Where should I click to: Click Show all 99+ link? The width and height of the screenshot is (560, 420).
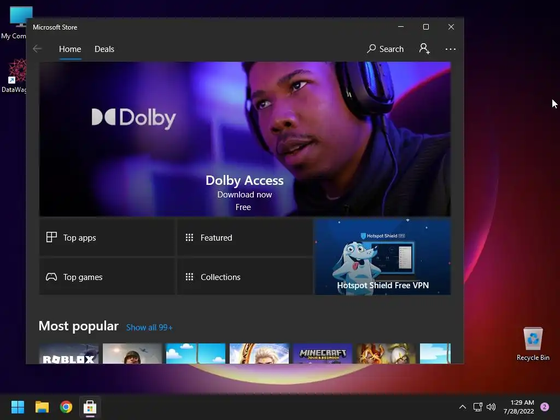(149, 328)
